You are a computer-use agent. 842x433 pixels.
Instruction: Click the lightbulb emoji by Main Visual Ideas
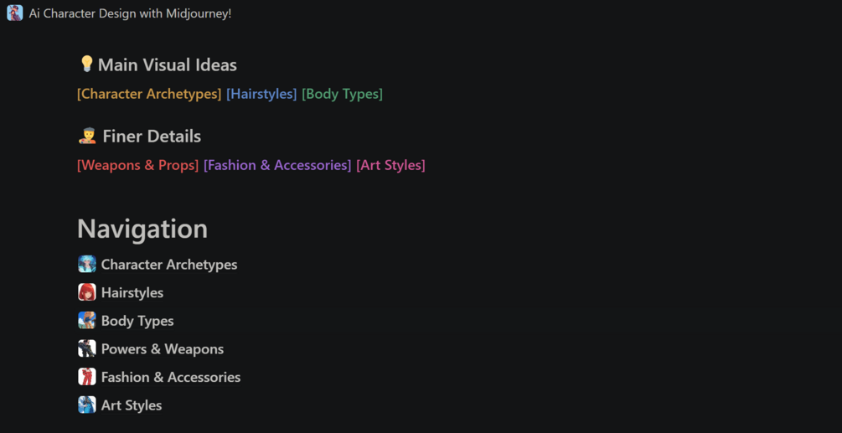tap(86, 64)
